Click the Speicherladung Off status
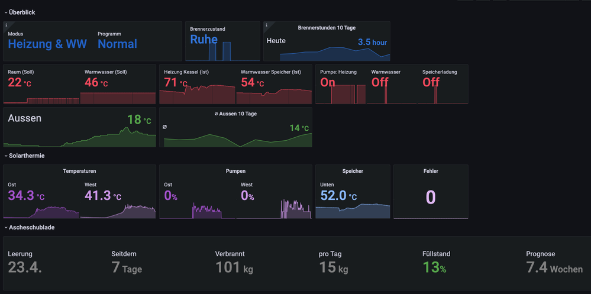Image resolution: width=591 pixels, height=294 pixels. pos(431,83)
